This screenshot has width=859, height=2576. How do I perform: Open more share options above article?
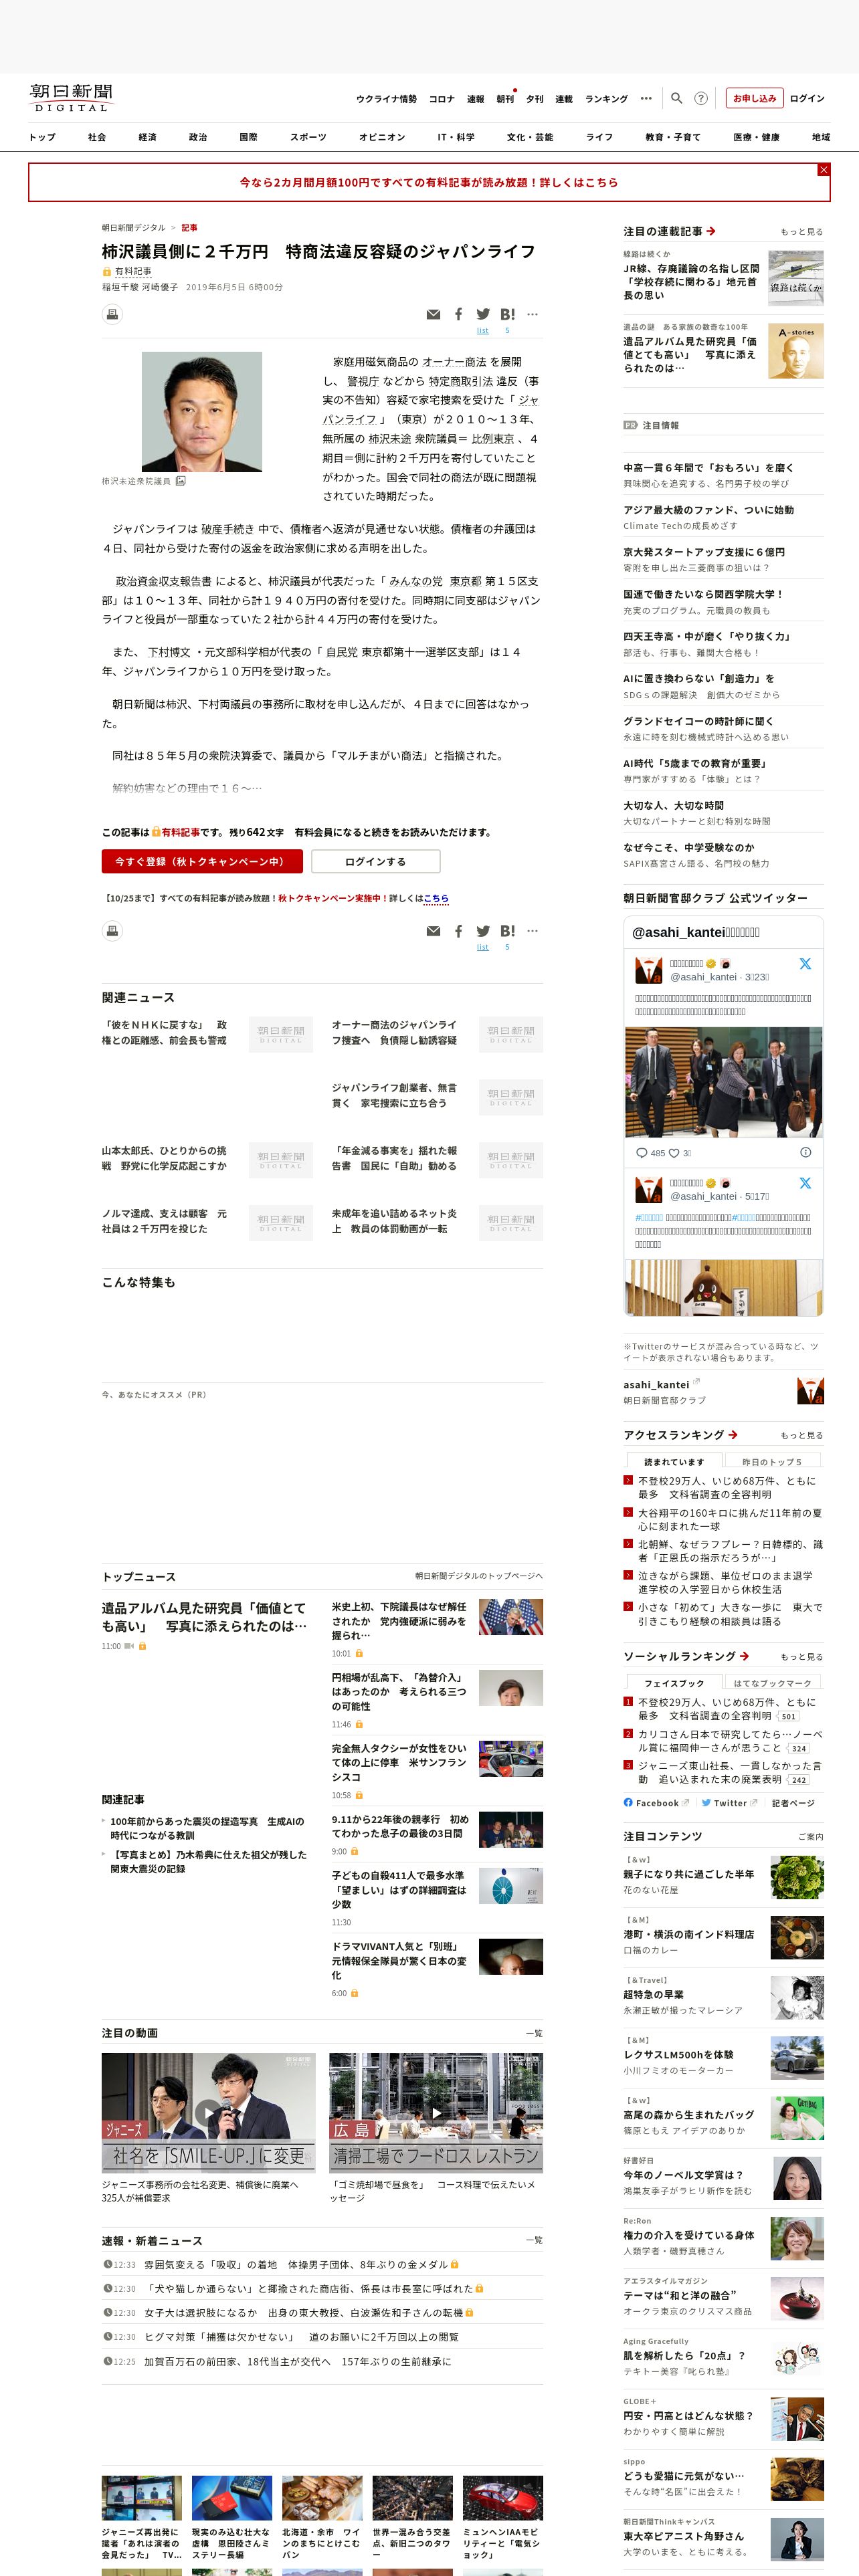(532, 314)
